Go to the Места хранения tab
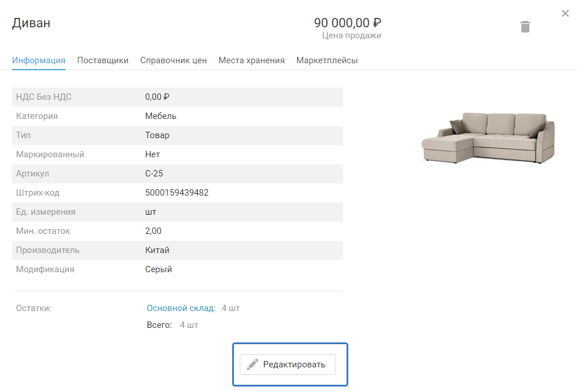This screenshot has height=390, width=577. click(251, 60)
